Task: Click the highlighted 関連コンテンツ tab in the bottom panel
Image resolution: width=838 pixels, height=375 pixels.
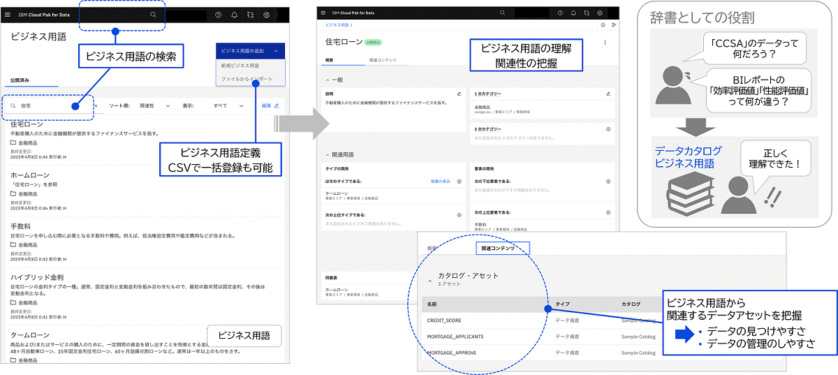Action: [x=502, y=248]
